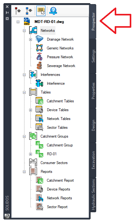Expand the Drainage Network node
Screen dimensions: 136x222
tap(31, 39)
